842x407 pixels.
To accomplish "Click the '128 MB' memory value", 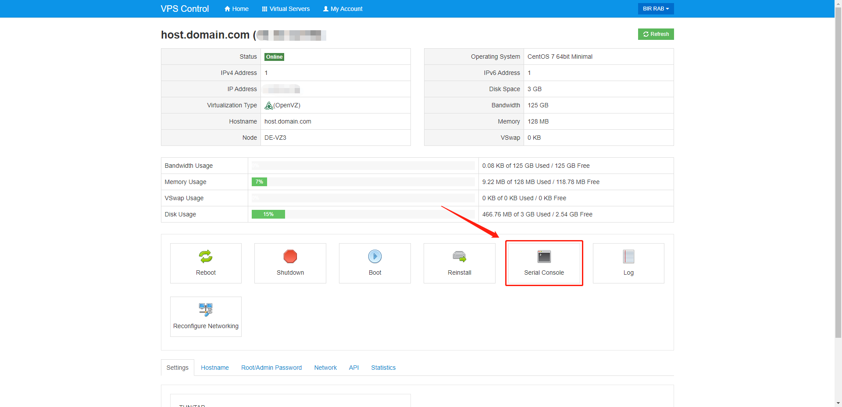I will point(538,121).
